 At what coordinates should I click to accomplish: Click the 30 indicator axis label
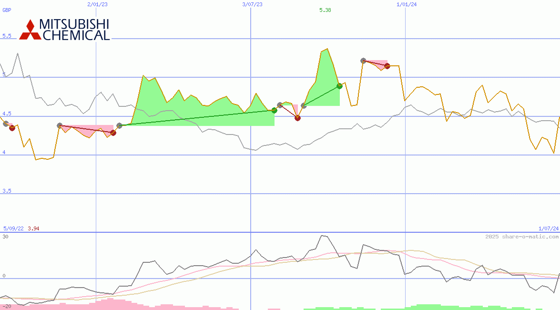tap(5, 237)
